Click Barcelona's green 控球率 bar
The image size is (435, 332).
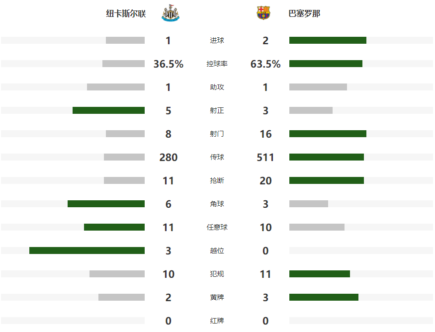click(x=326, y=64)
